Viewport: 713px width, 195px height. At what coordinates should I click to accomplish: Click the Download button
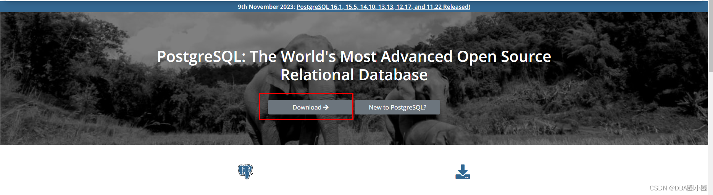pos(310,107)
